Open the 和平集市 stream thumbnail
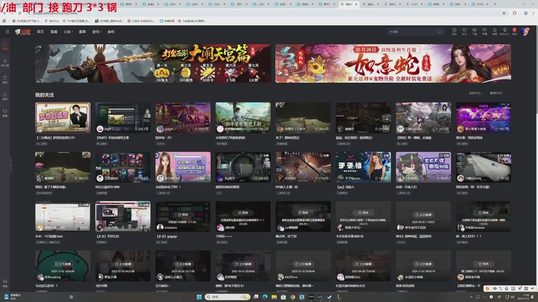The image size is (538, 302). click(x=243, y=117)
